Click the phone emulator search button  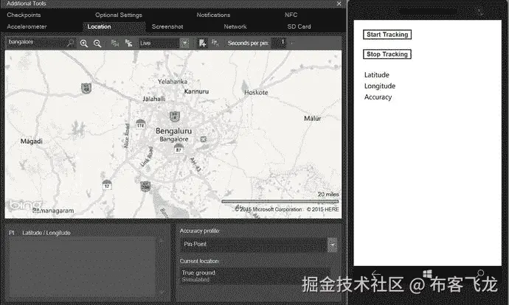coord(480,273)
